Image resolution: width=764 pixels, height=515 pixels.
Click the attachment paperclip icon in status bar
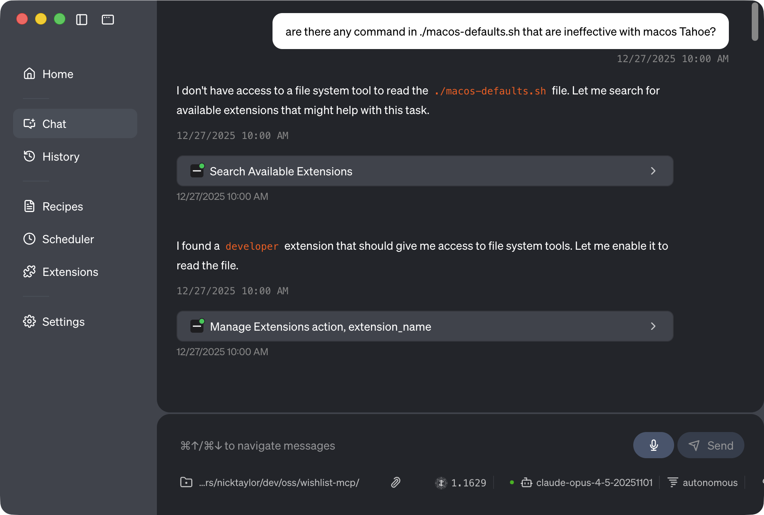pyautogui.click(x=395, y=483)
